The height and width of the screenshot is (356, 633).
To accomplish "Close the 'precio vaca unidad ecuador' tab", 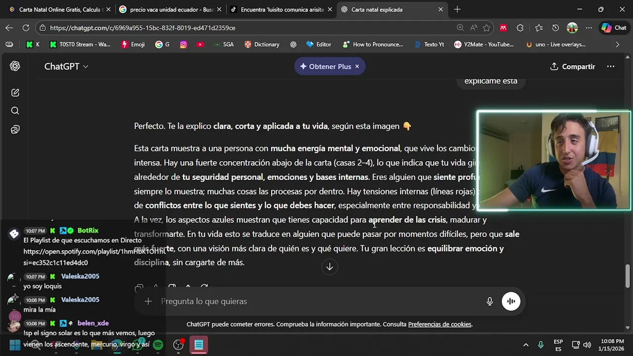I will (x=219, y=9).
